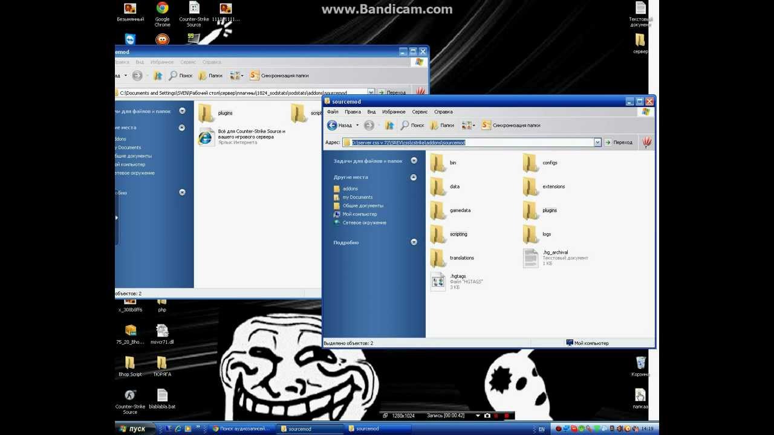Collapse the other places panel in back window
Image resolution: width=774 pixels, height=435 pixels.
click(x=182, y=127)
